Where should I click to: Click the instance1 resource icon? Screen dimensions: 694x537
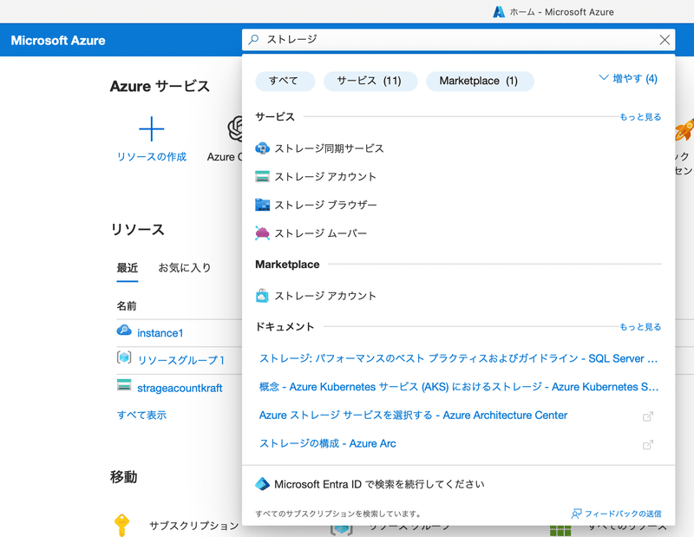pyautogui.click(x=124, y=331)
